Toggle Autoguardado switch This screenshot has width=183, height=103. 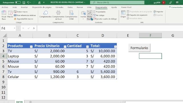(18, 2)
